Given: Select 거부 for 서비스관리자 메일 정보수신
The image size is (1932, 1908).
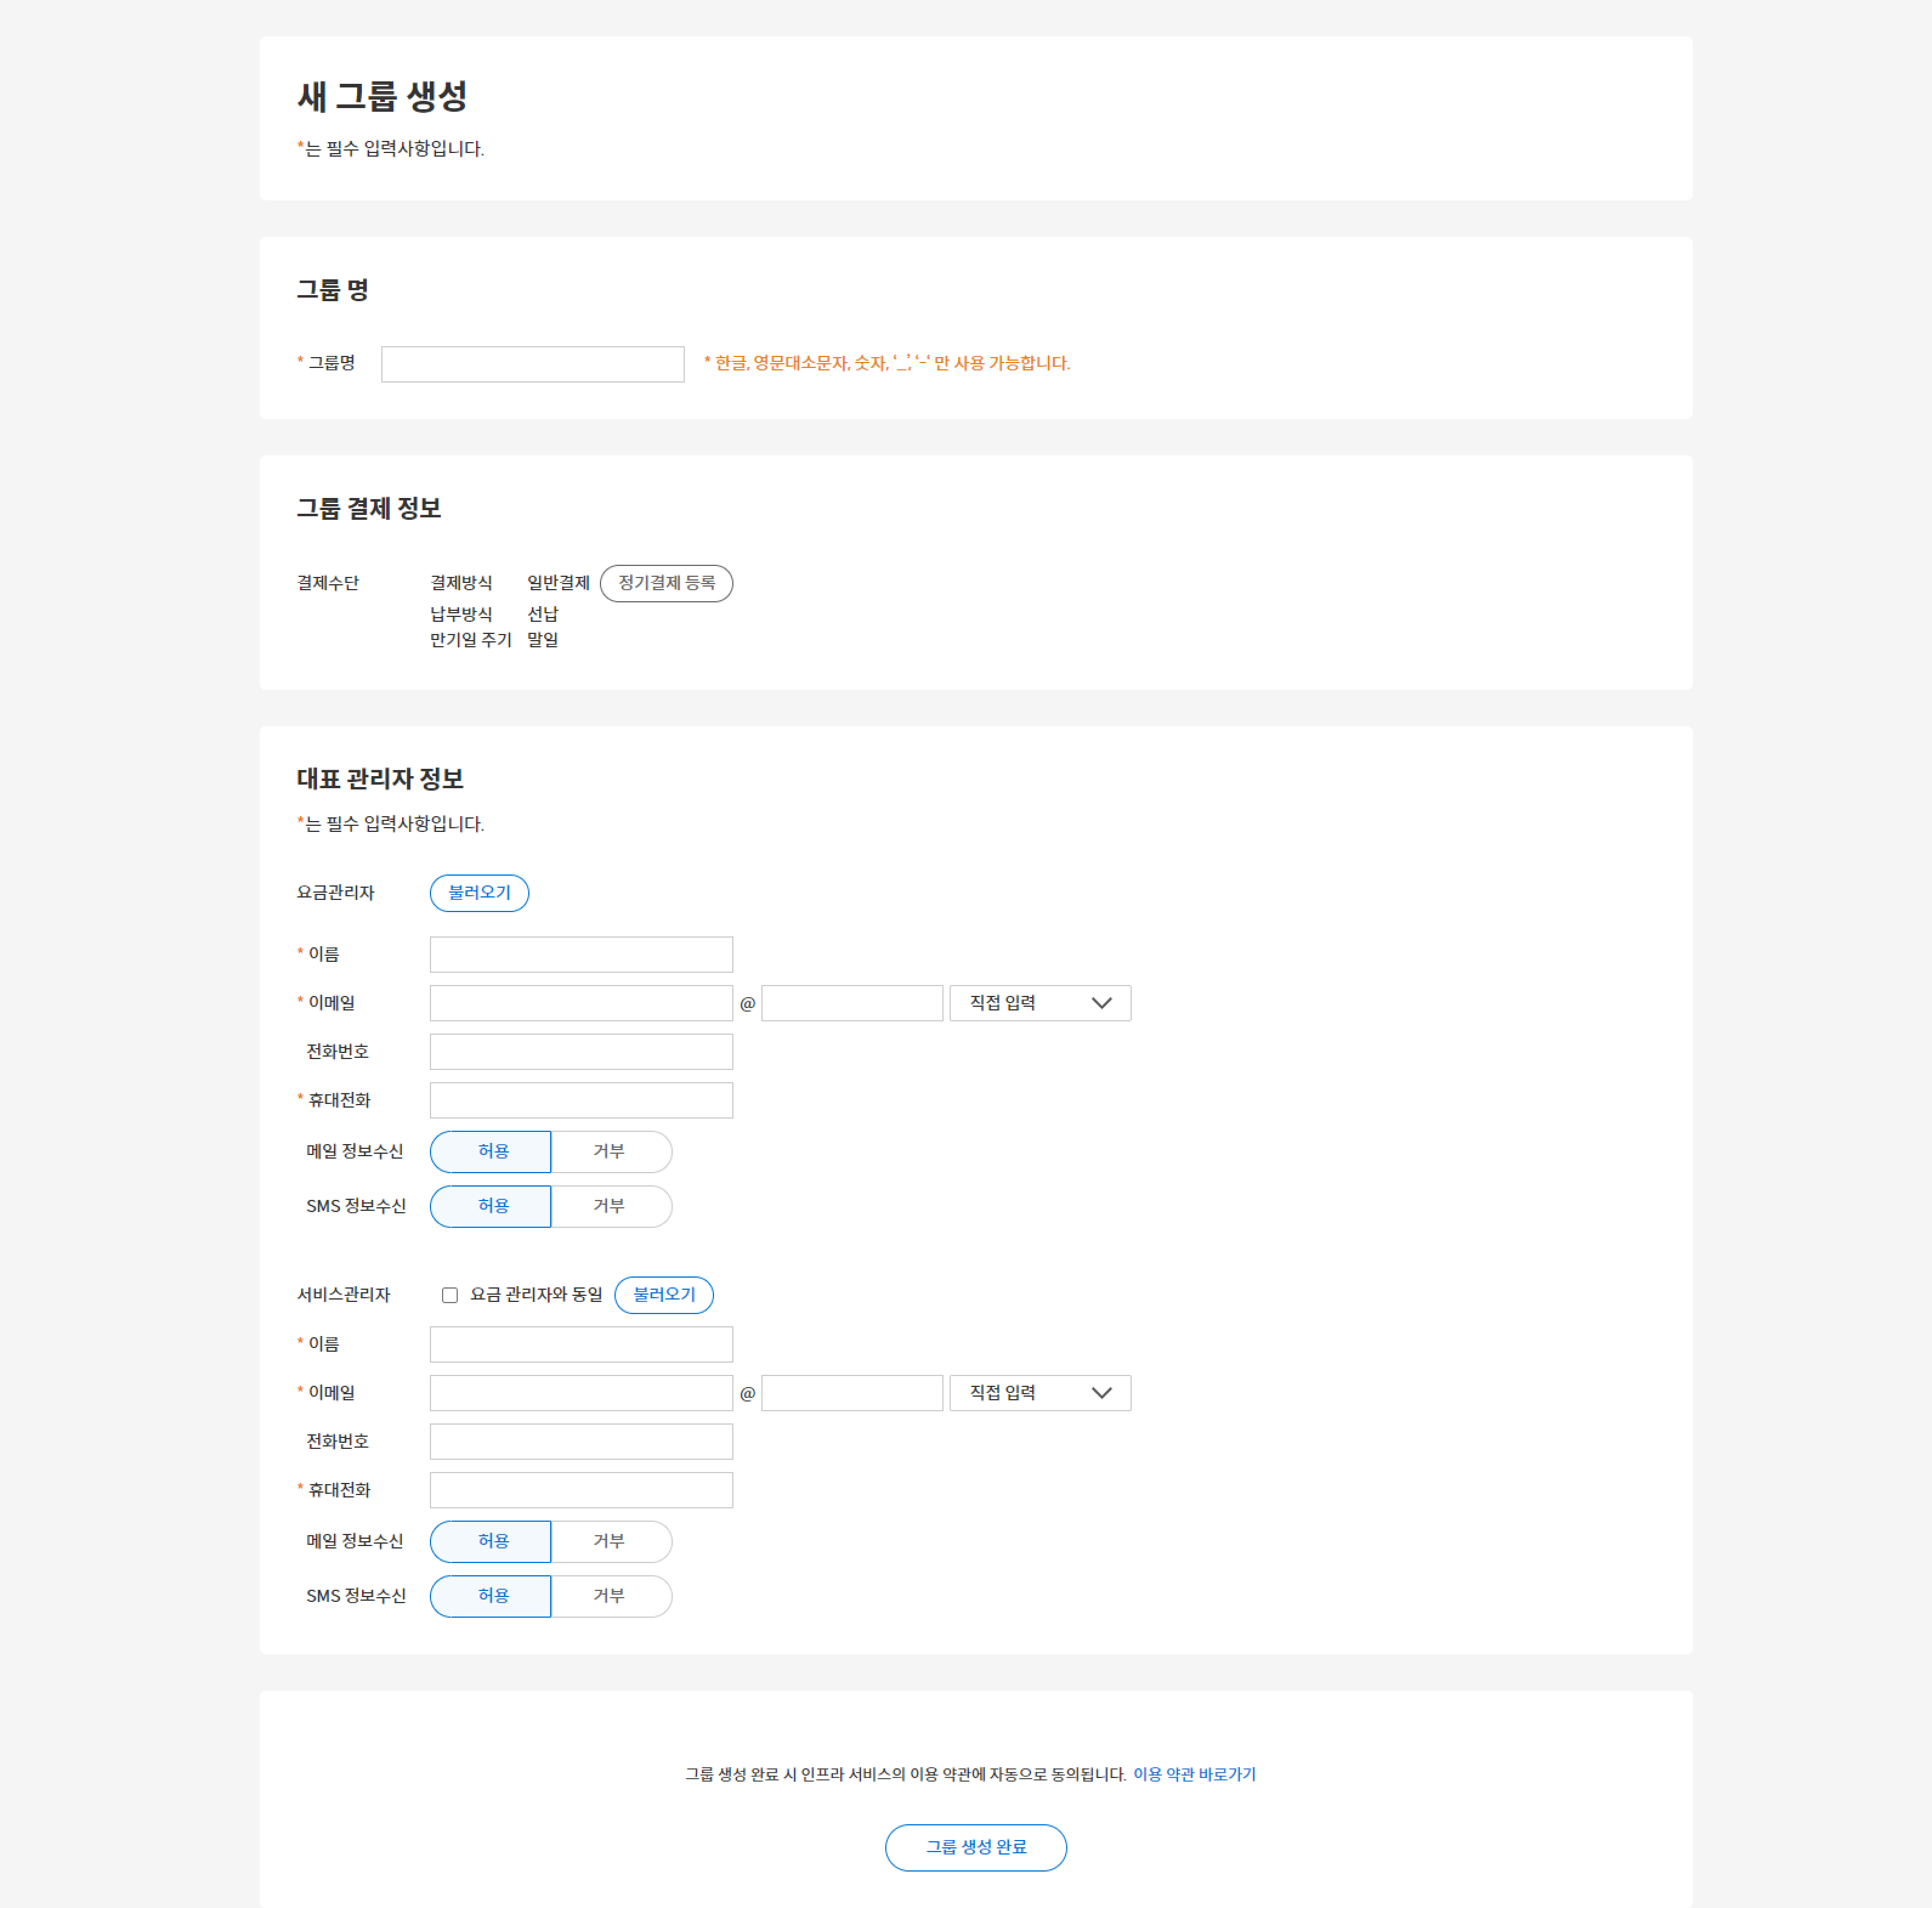Looking at the screenshot, I should click(611, 1542).
